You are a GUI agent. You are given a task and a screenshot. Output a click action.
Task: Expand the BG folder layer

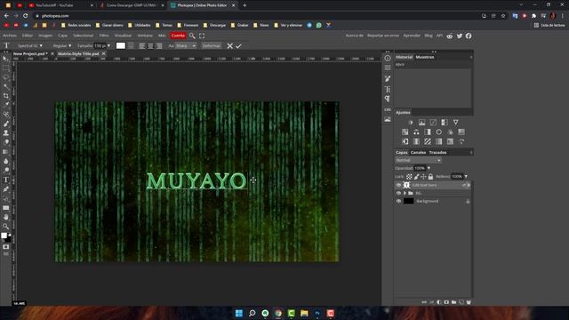[405, 193]
